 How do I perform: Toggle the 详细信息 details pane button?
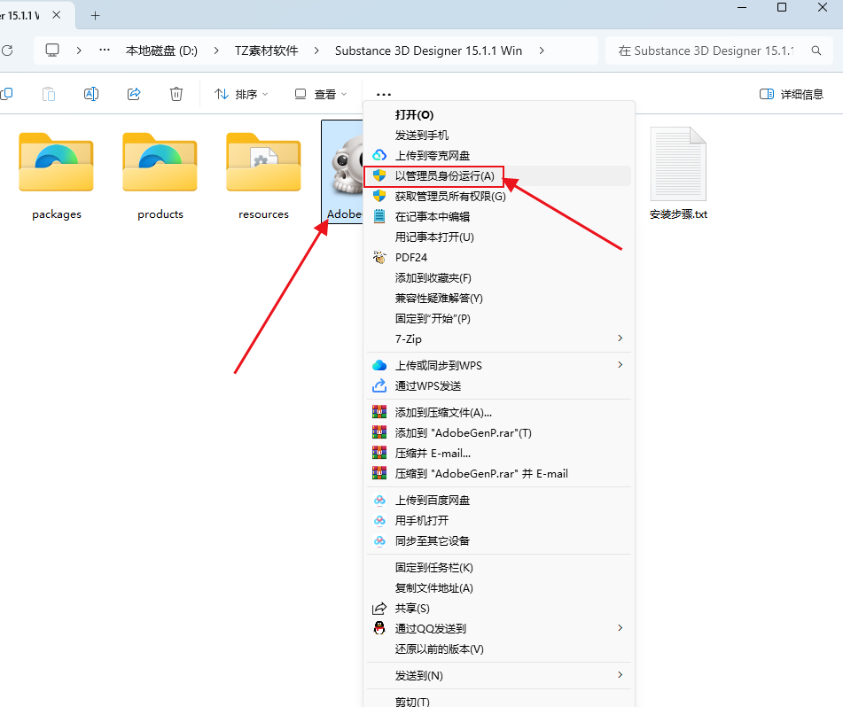pos(792,95)
